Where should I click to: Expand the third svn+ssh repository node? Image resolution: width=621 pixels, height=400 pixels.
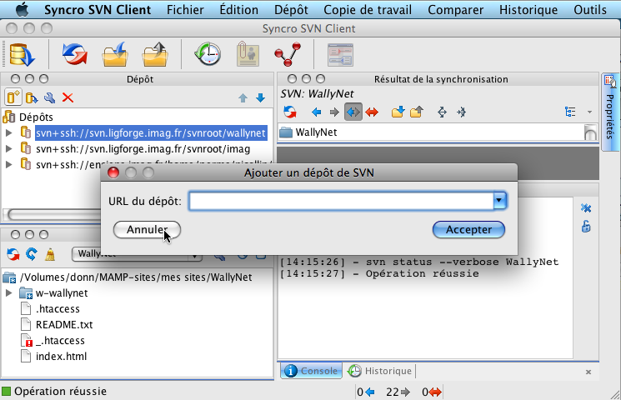(8, 164)
